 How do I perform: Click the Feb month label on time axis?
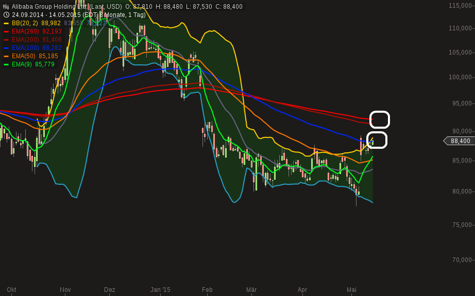(x=207, y=290)
